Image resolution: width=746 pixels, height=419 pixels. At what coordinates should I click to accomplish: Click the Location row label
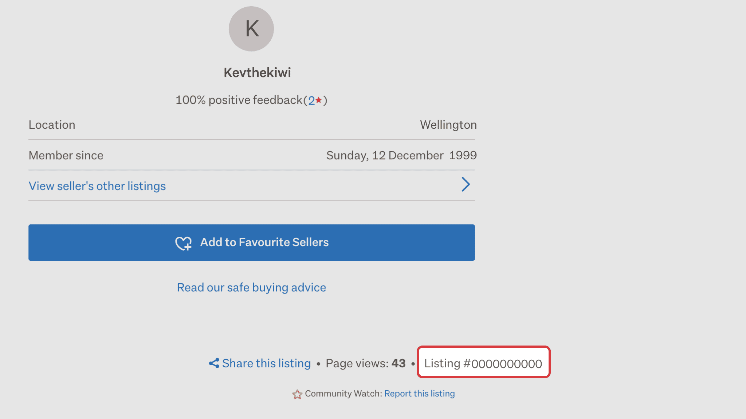[x=52, y=125]
